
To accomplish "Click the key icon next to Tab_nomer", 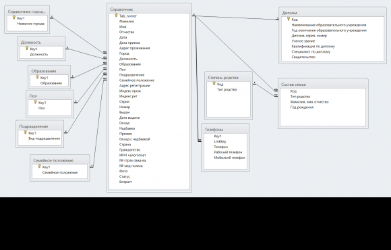I will coord(116,16).
